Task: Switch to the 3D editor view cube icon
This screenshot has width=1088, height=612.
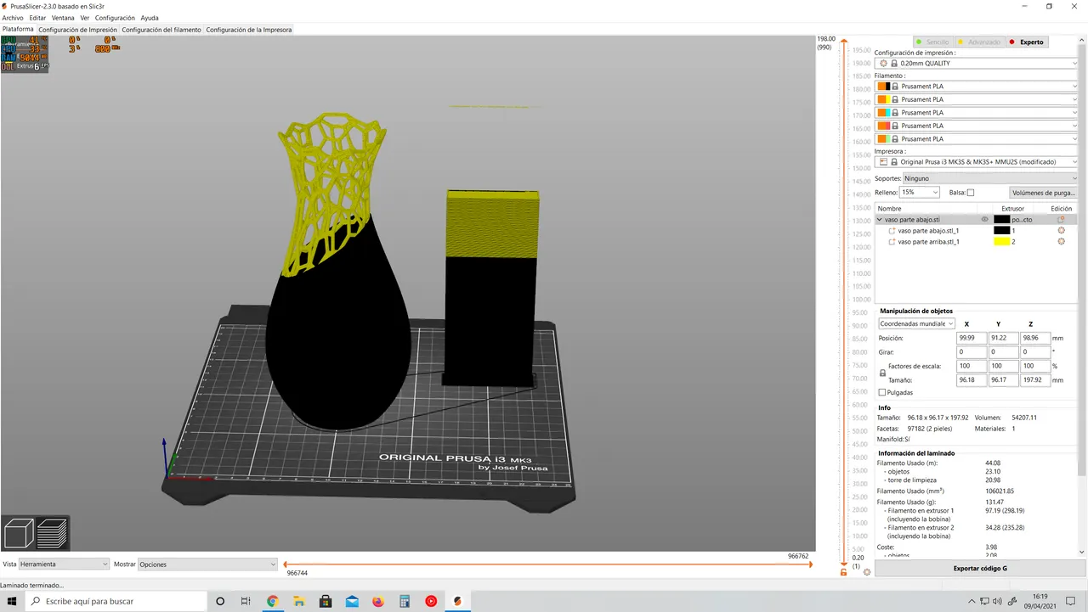Action: tap(19, 532)
